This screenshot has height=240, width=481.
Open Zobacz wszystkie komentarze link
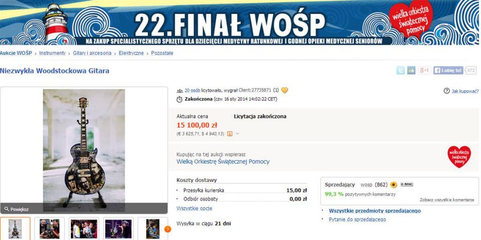point(447,200)
